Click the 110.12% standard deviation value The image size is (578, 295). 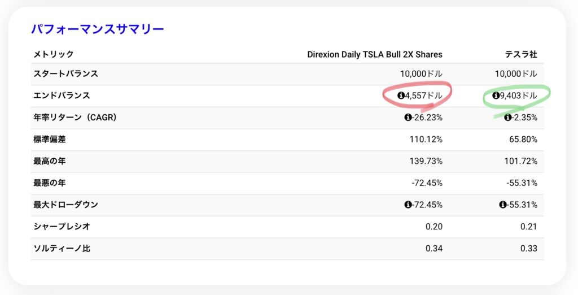point(426,139)
